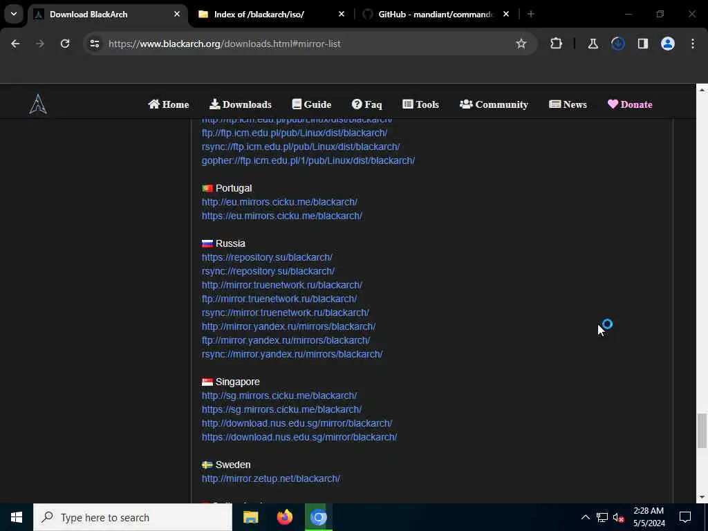Open rsync://repository.su/blackarch/ link
Screen dimensions: 708x531
click(268, 271)
